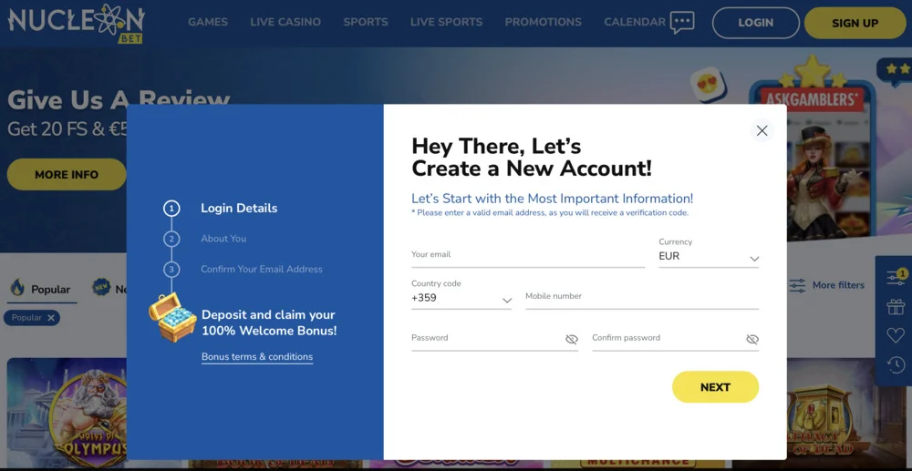Click the NEXT button
This screenshot has width=912, height=471.
[x=715, y=387]
